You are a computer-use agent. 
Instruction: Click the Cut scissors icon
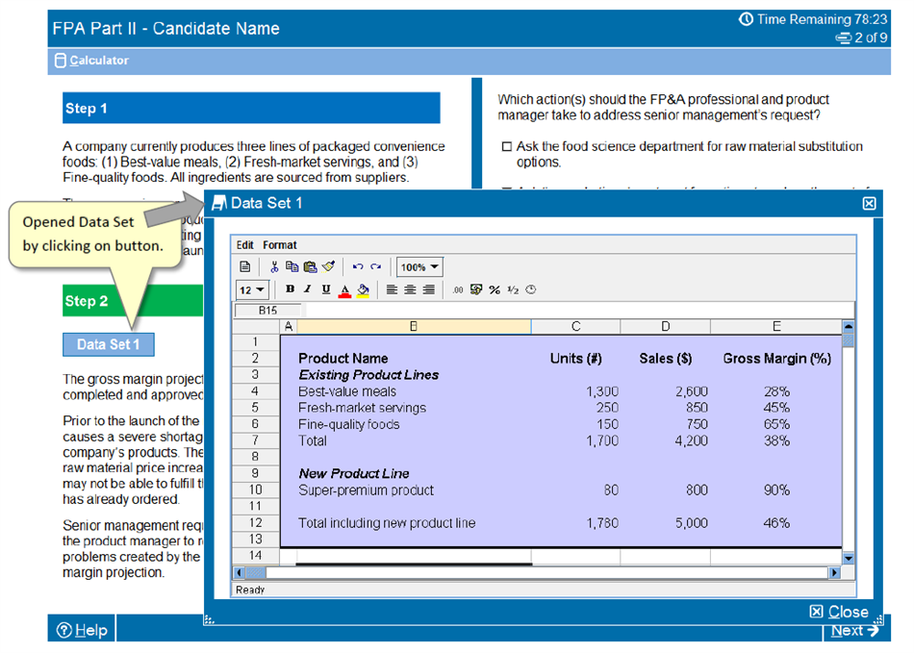274,267
